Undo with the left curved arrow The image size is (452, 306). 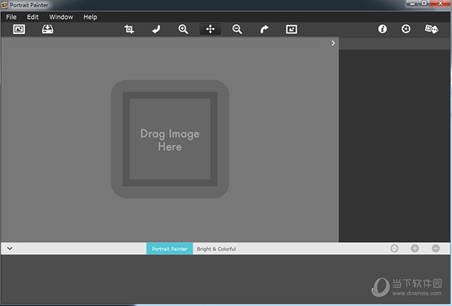tap(156, 29)
